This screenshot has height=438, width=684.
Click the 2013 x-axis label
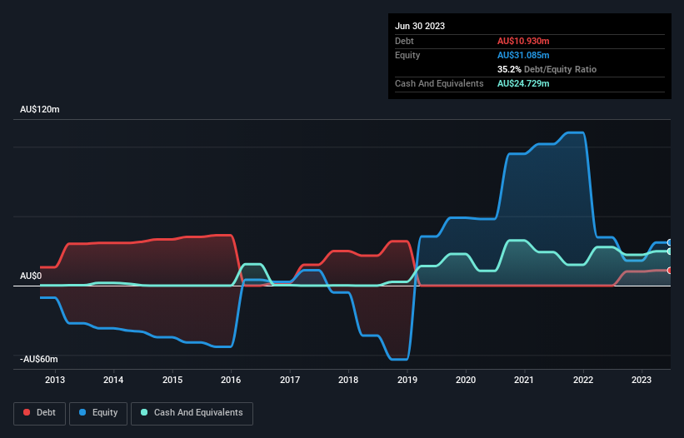click(x=55, y=380)
